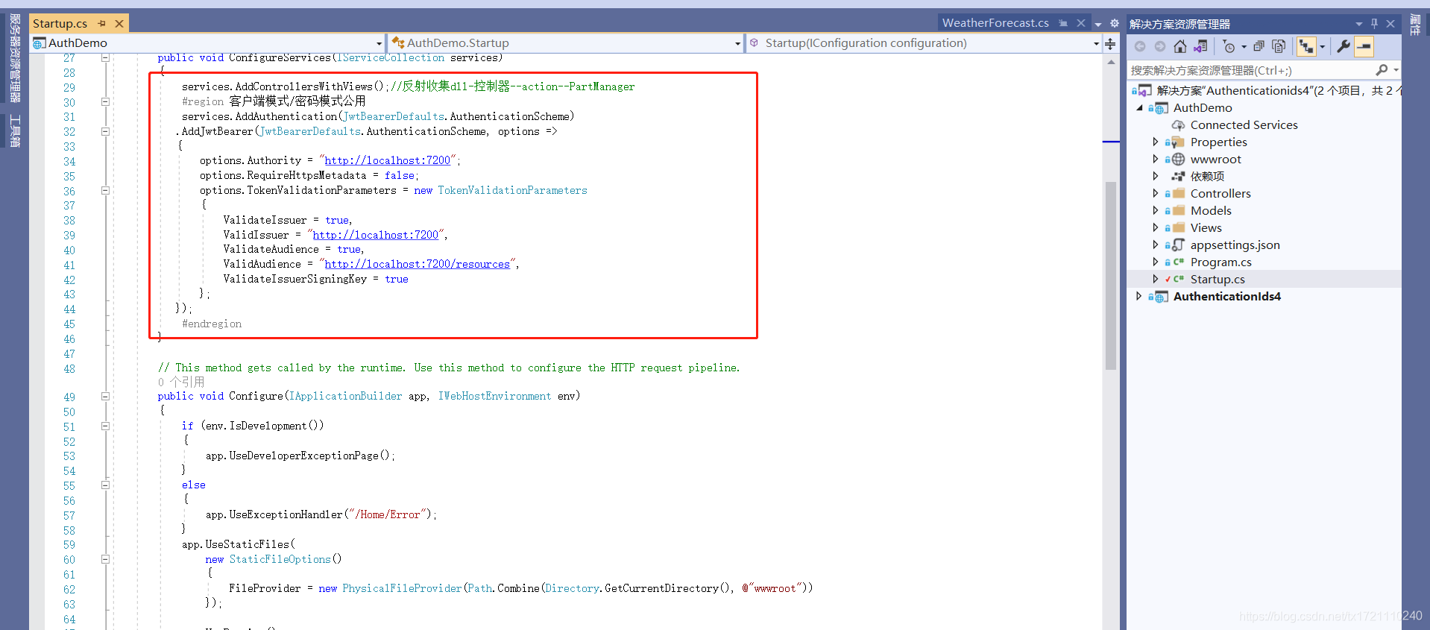The width and height of the screenshot is (1430, 630).
Task: Select appsettings.json in Solution Explorer
Action: [x=1235, y=245]
